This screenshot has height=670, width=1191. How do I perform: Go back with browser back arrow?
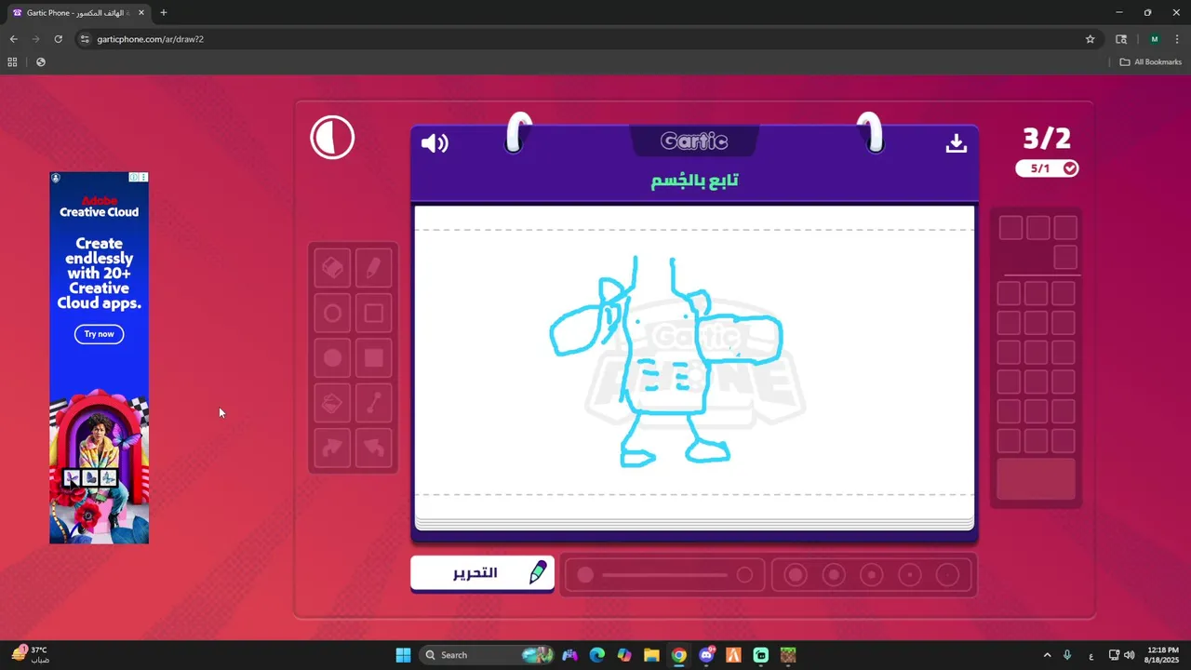[13, 39]
